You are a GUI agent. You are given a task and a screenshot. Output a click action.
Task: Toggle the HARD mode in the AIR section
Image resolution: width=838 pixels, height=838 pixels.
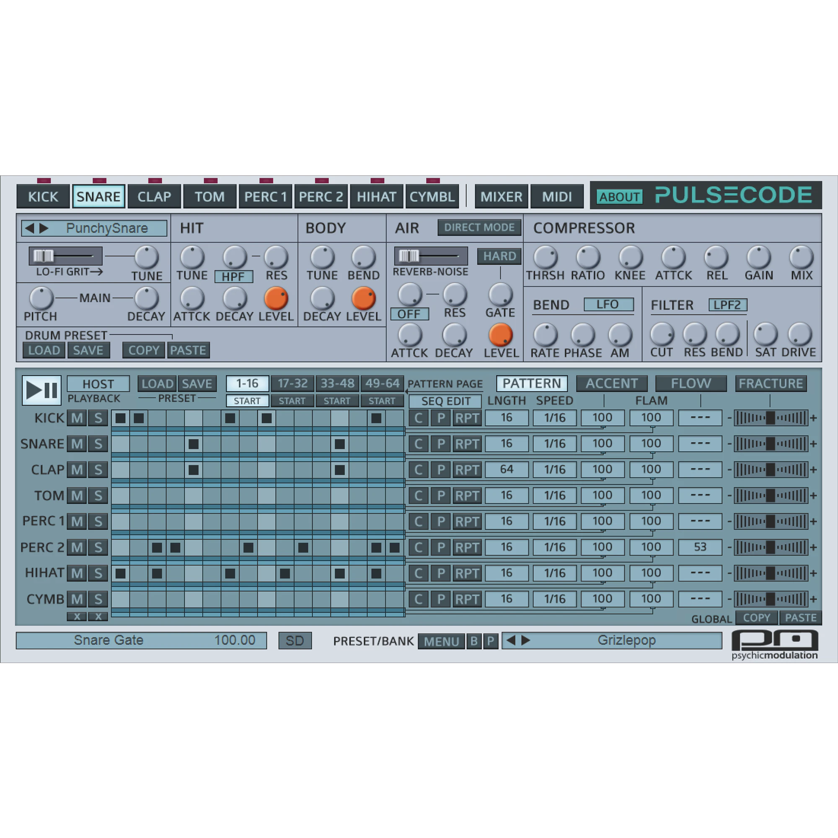(x=499, y=256)
